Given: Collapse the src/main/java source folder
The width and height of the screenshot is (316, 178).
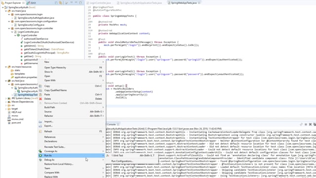Looking at the screenshot, I should [x=6, y=11].
